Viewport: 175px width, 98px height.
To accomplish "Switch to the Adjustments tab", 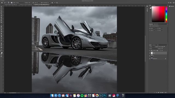I will tap(156, 24).
